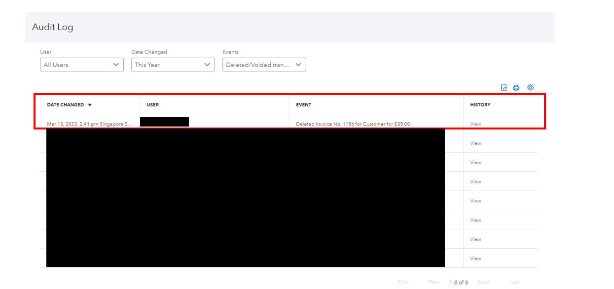The height and width of the screenshot is (289, 614).
Task: Click the export audit log icon
Action: 504,88
